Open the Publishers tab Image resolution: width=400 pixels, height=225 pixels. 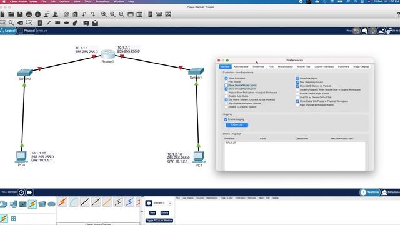tap(343, 67)
